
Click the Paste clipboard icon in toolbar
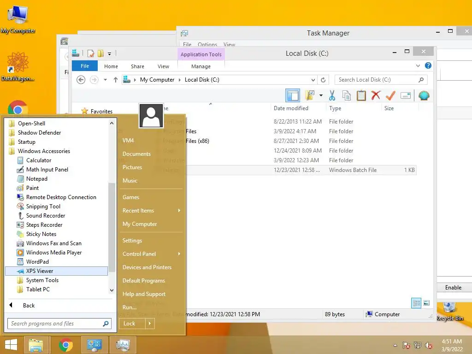coord(361,96)
